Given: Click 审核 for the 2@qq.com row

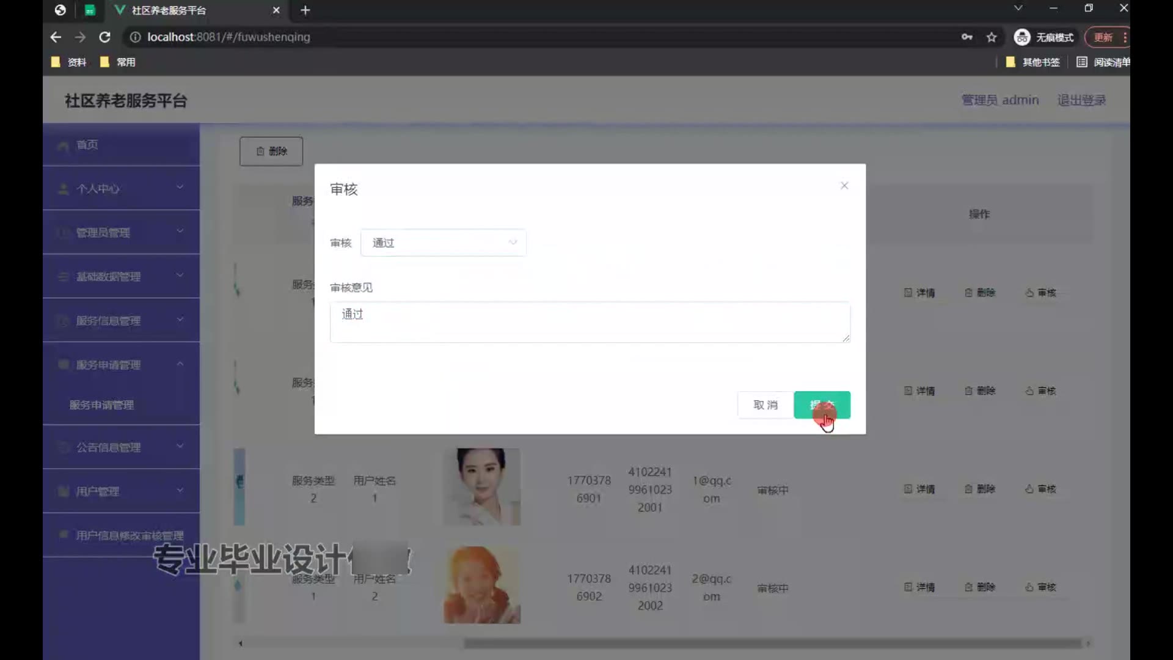Looking at the screenshot, I should click(x=1040, y=587).
